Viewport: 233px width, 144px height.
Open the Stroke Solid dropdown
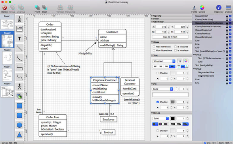point(160,119)
